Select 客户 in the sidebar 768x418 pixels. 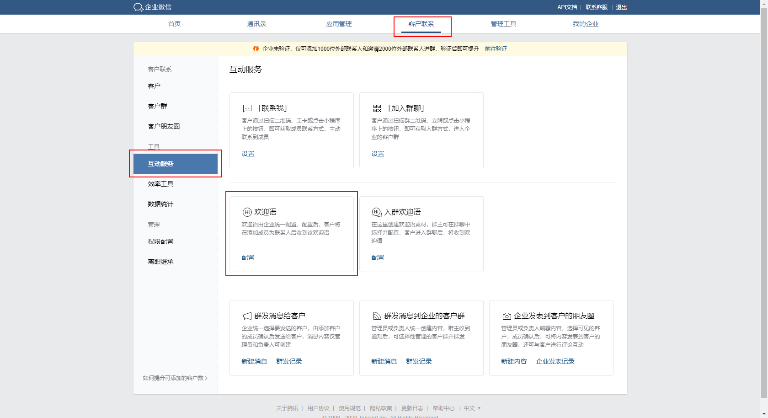(176, 86)
